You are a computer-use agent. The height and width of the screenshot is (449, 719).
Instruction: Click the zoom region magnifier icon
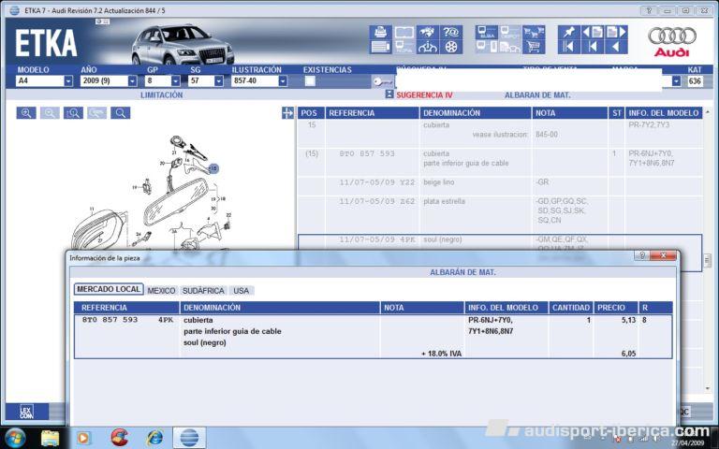pos(73,112)
